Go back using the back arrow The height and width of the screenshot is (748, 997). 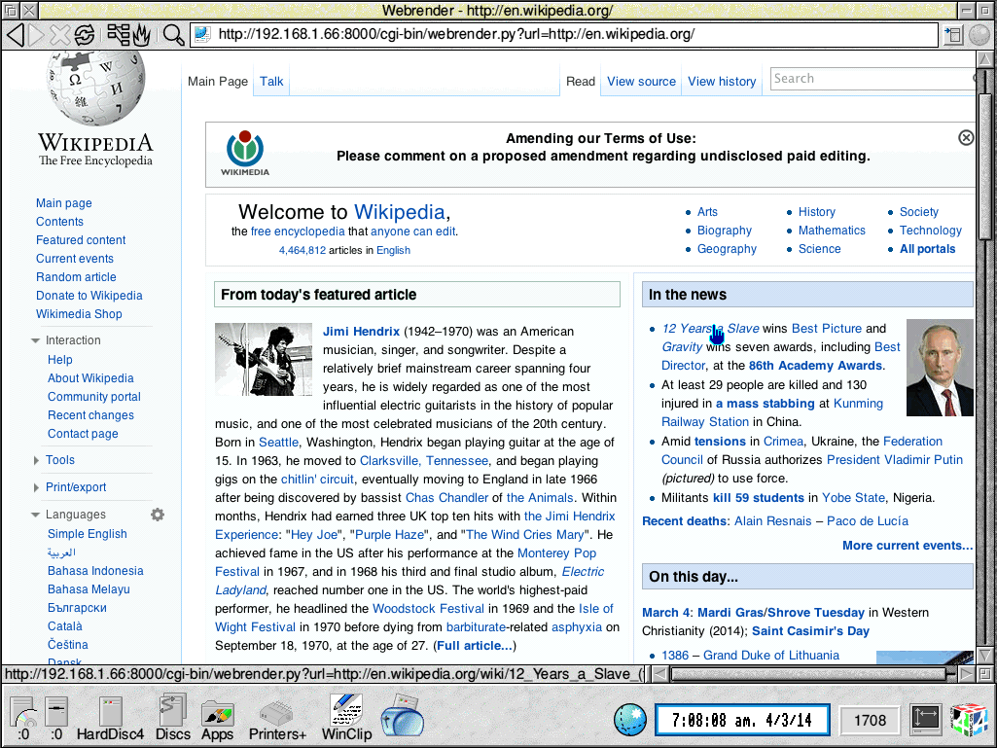tap(16, 34)
